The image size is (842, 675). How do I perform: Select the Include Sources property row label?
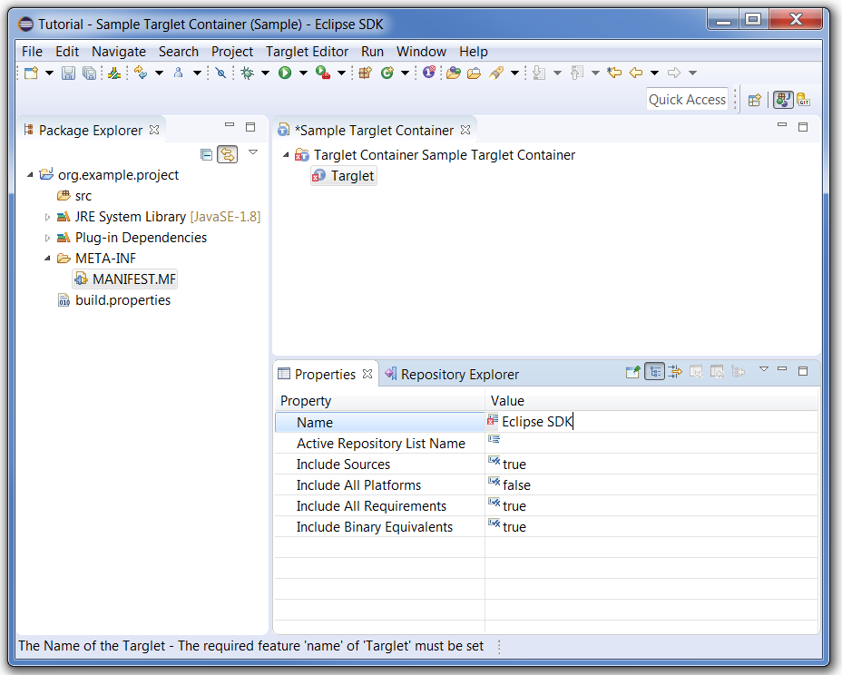point(343,465)
